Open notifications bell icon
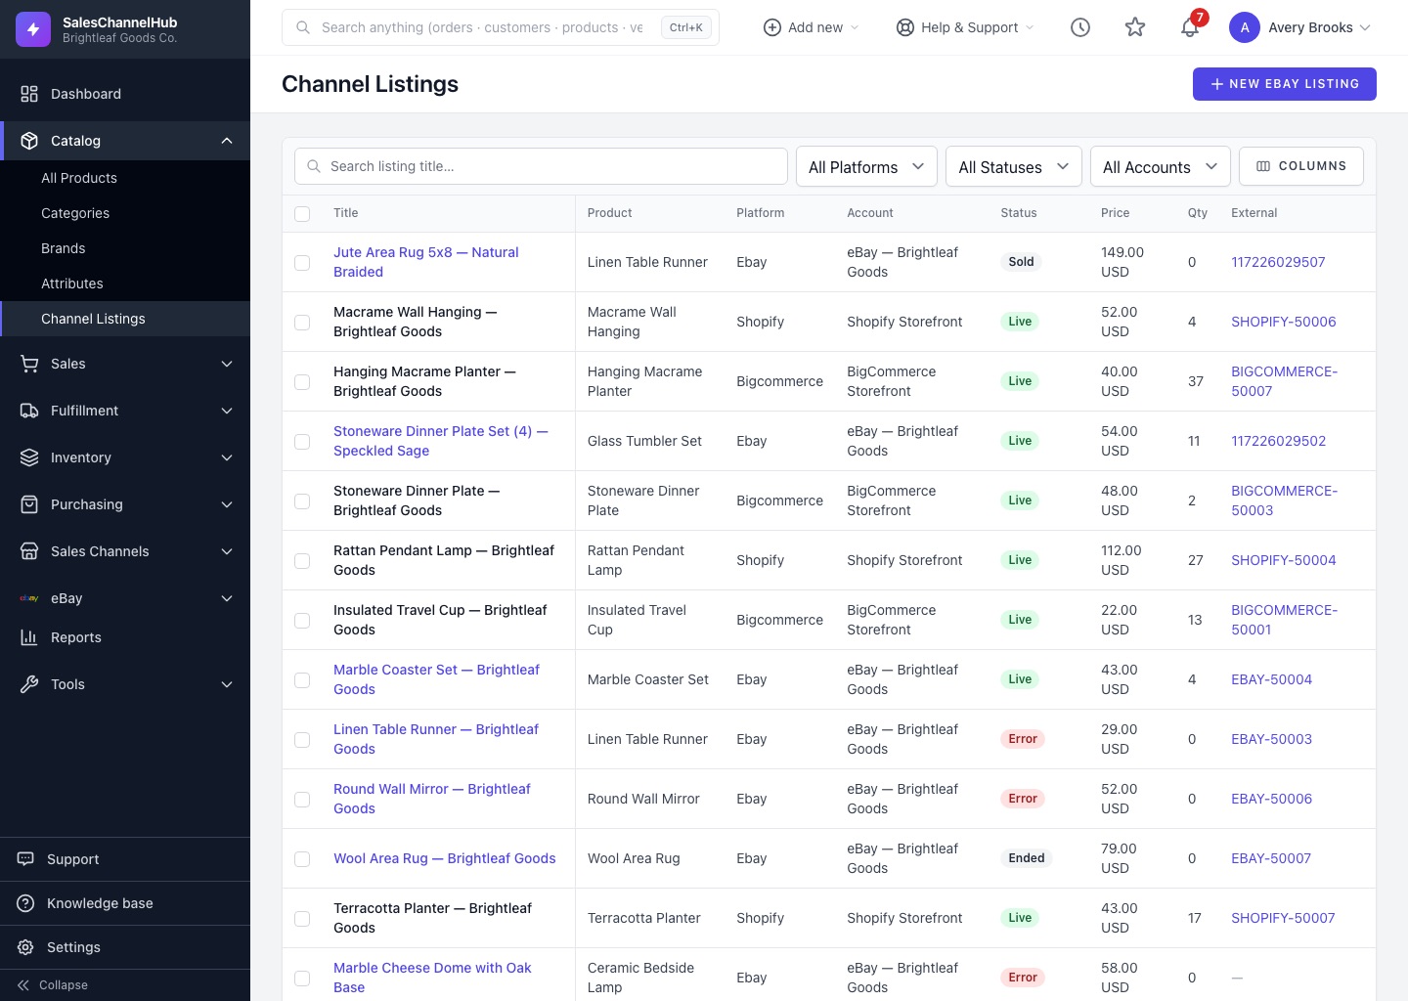Screen dimensions: 1408x1001 click(x=1190, y=27)
